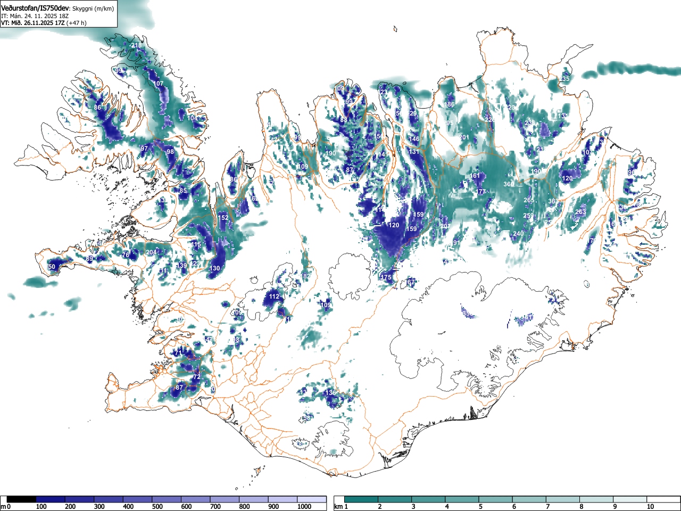
Task: Click the '146' visibility value in the north
Action: [x=414, y=139]
